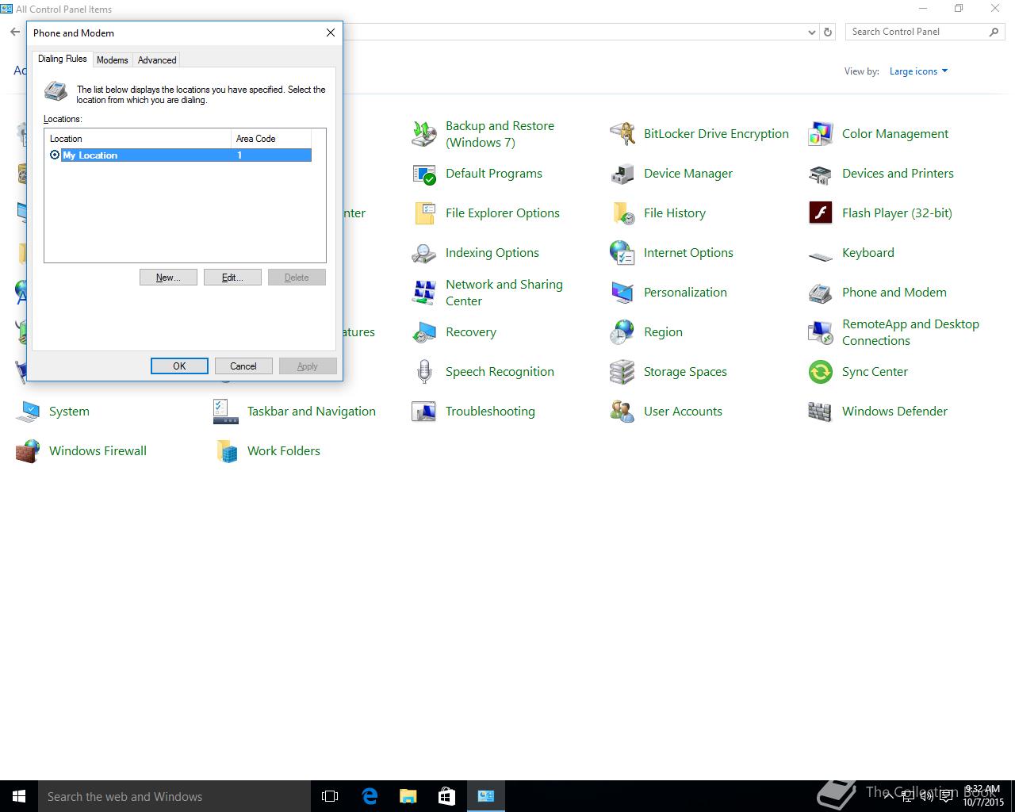The image size is (1015, 812).
Task: Cancel the Phone and Modem dialog
Action: (x=243, y=366)
